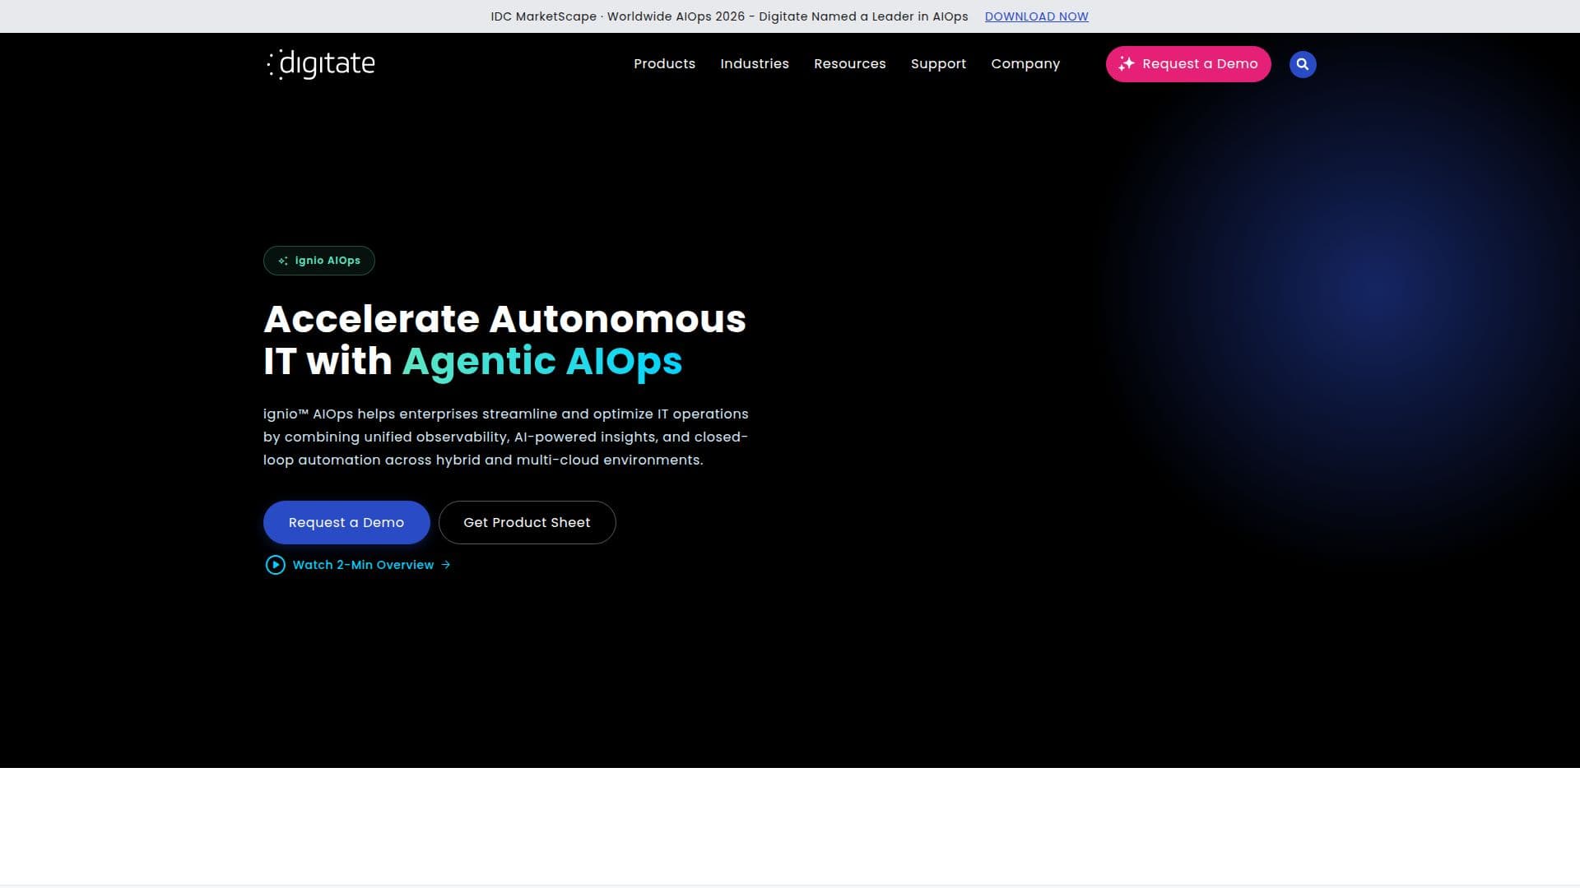Image resolution: width=1580 pixels, height=888 pixels.
Task: Click the pink Request a Demo button
Action: (1187, 64)
